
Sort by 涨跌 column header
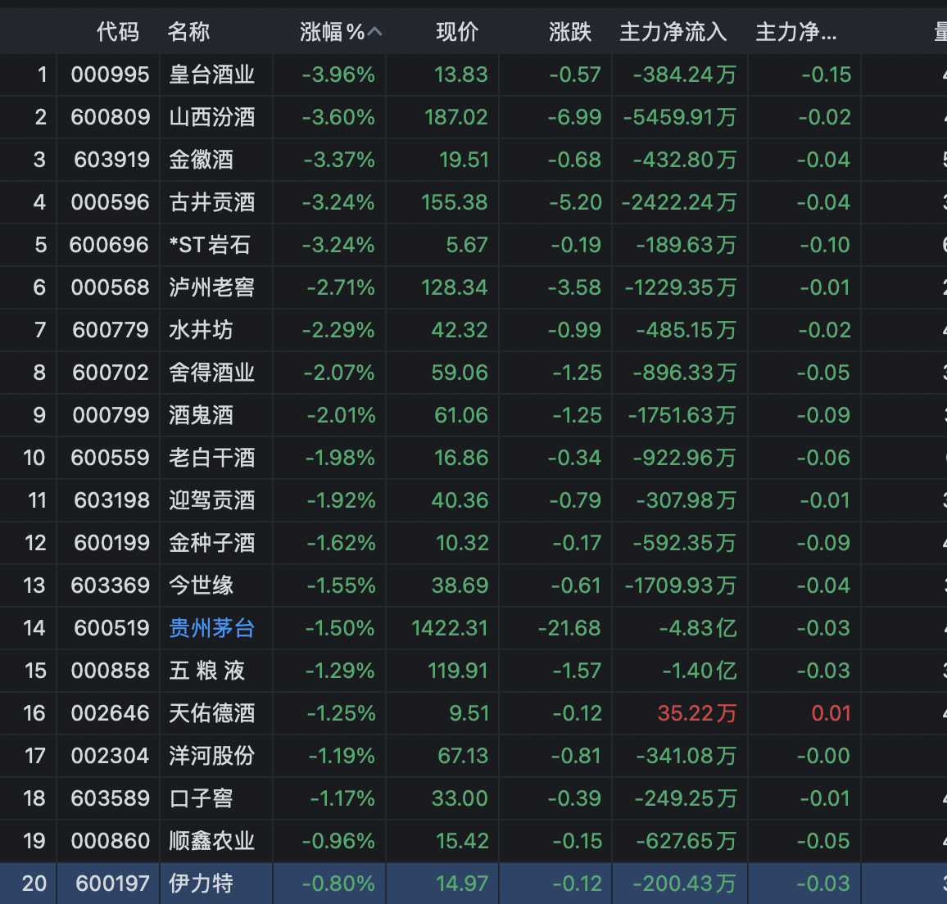point(570,32)
